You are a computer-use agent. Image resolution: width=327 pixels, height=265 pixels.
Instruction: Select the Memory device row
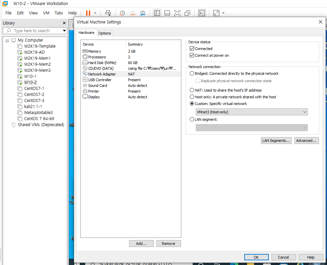pos(131,51)
